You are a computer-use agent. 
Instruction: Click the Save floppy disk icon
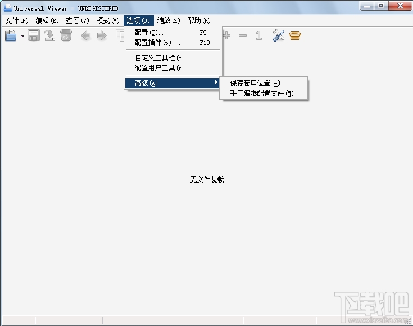[x=34, y=35]
